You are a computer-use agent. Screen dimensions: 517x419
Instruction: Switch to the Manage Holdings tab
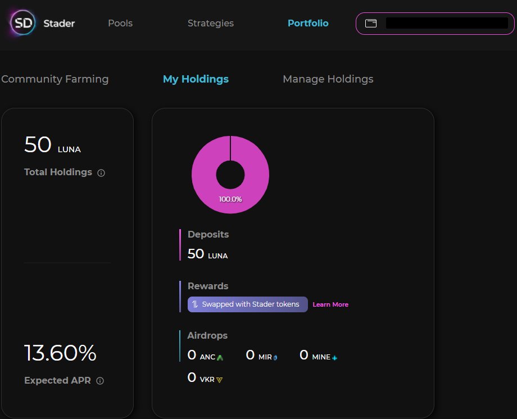click(328, 79)
